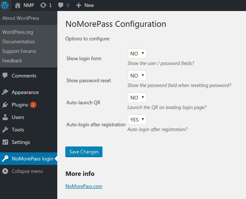
Task: Click the plus New content icon
Action: (78, 5)
